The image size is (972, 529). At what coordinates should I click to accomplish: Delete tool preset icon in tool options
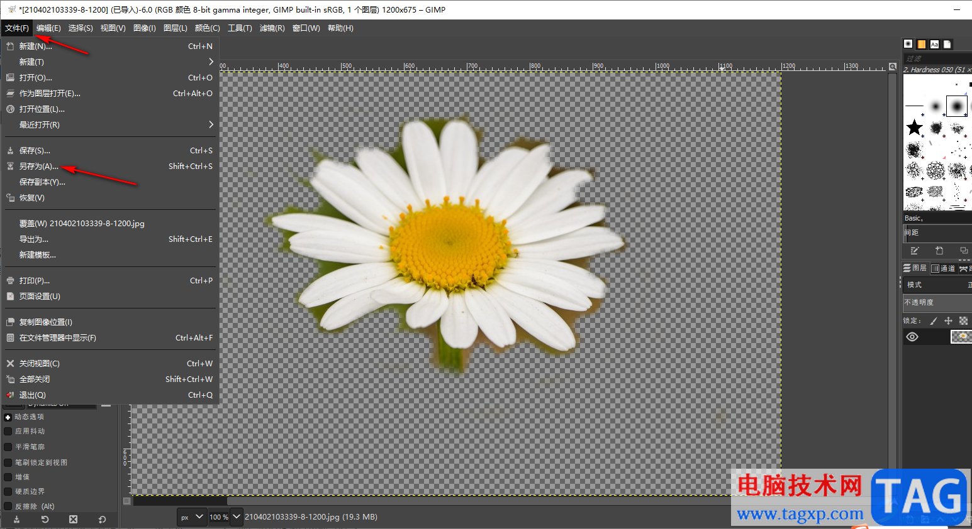[73, 520]
